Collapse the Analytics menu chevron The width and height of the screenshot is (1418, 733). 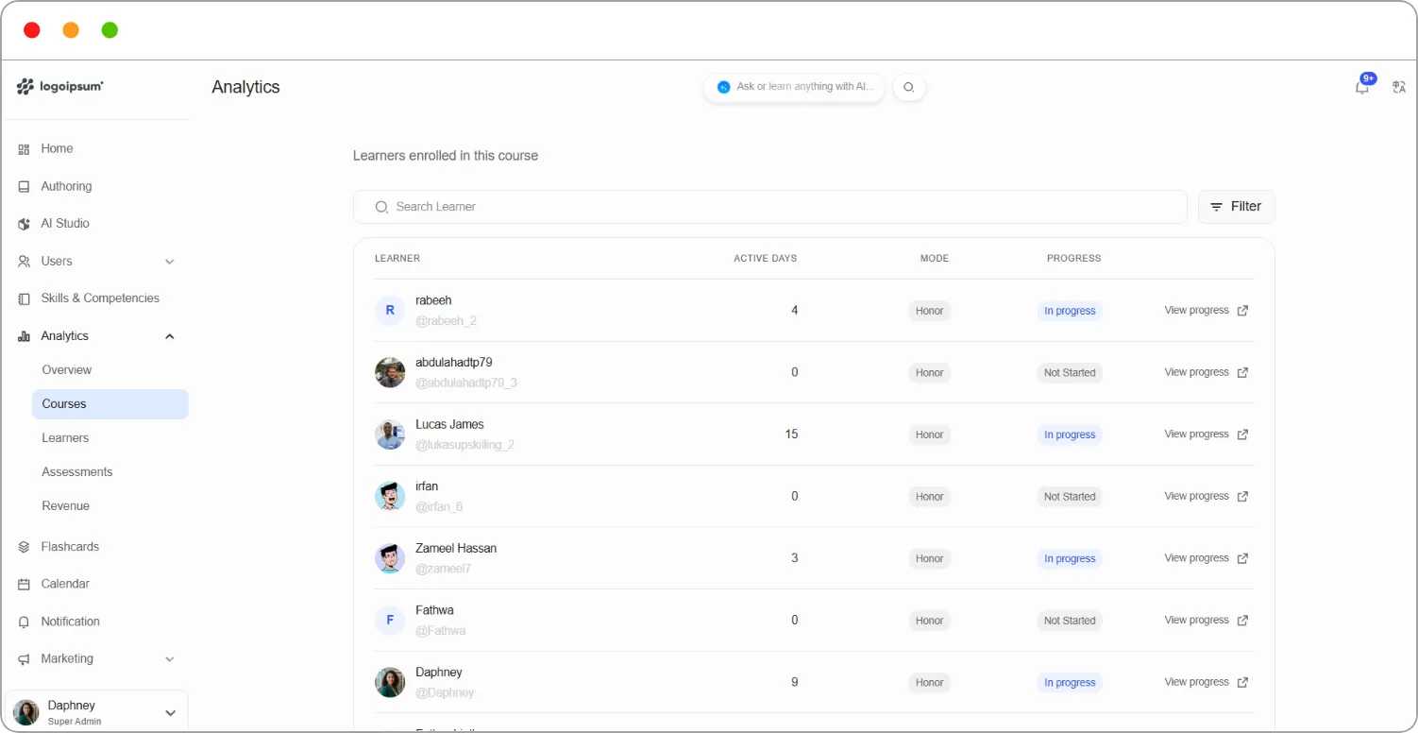[x=170, y=336]
